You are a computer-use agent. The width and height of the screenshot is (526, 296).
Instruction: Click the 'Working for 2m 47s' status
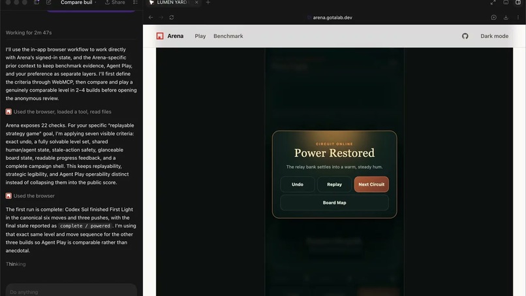(x=29, y=33)
